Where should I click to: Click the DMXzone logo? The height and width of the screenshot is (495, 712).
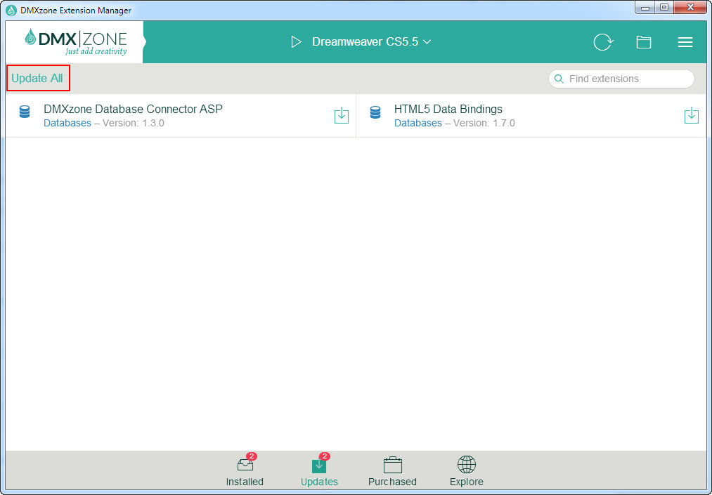tap(76, 42)
